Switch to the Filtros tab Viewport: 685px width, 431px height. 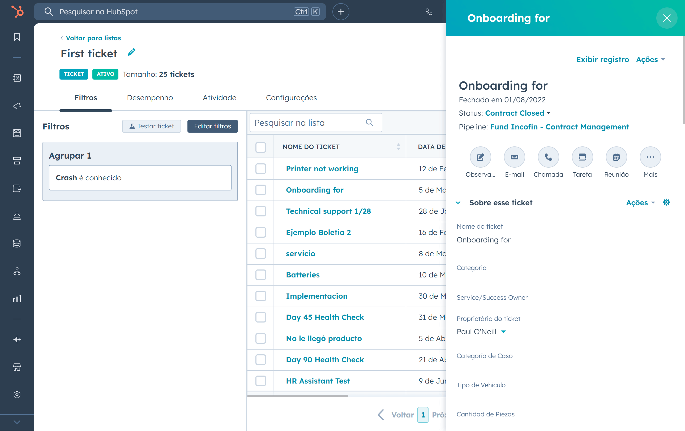85,98
